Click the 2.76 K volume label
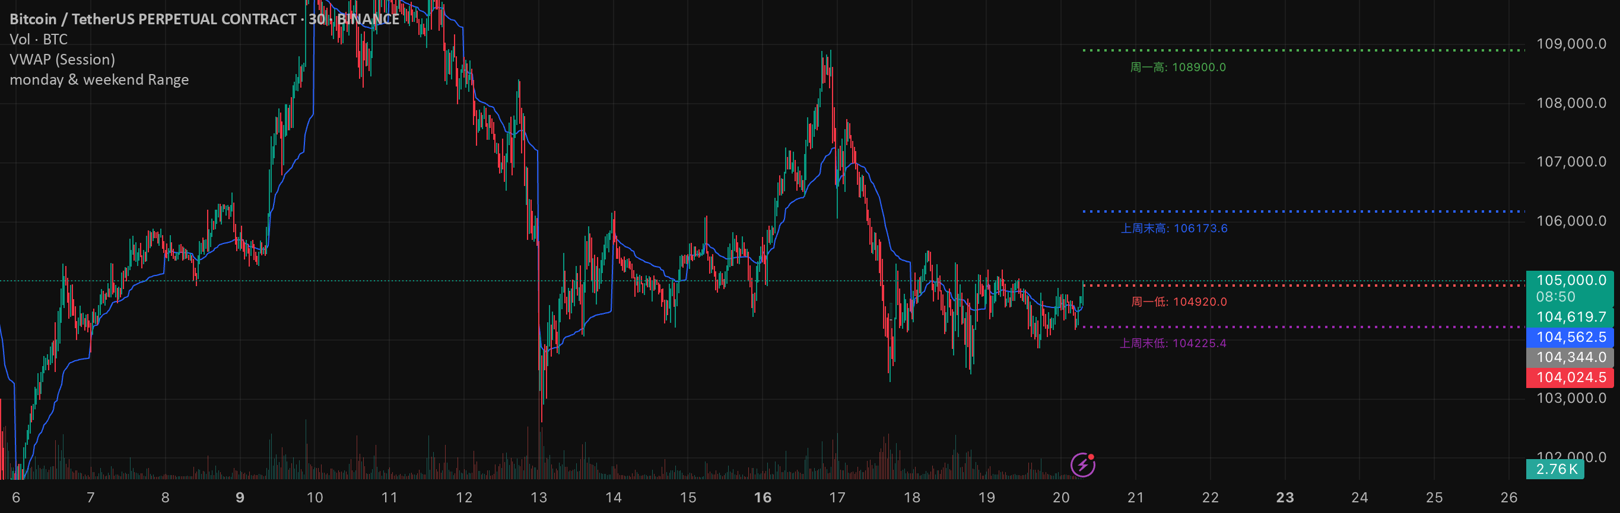 point(1556,469)
